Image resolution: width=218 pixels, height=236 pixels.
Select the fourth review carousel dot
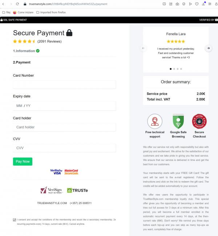pyautogui.click(x=181, y=69)
